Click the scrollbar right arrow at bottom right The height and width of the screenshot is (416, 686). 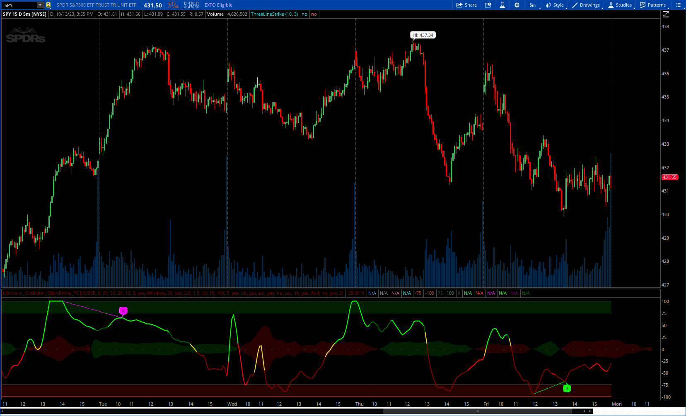click(x=590, y=411)
